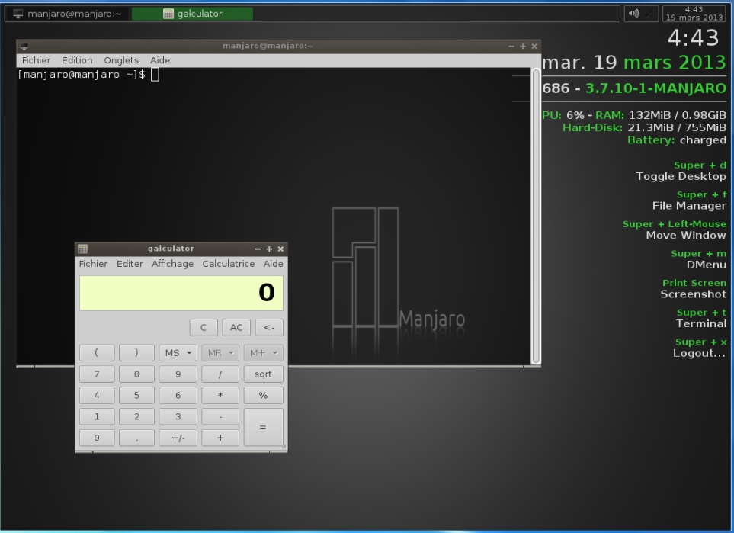This screenshot has height=533, width=734.
Task: Open galculator Fichier menu
Action: [x=93, y=264]
